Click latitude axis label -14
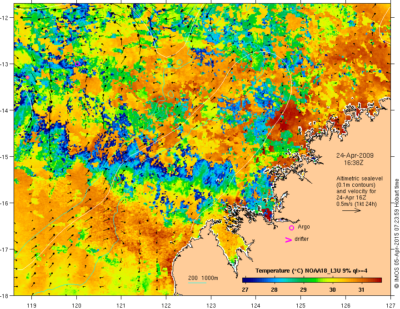Viewport: 400px width, 309px height. [5, 110]
